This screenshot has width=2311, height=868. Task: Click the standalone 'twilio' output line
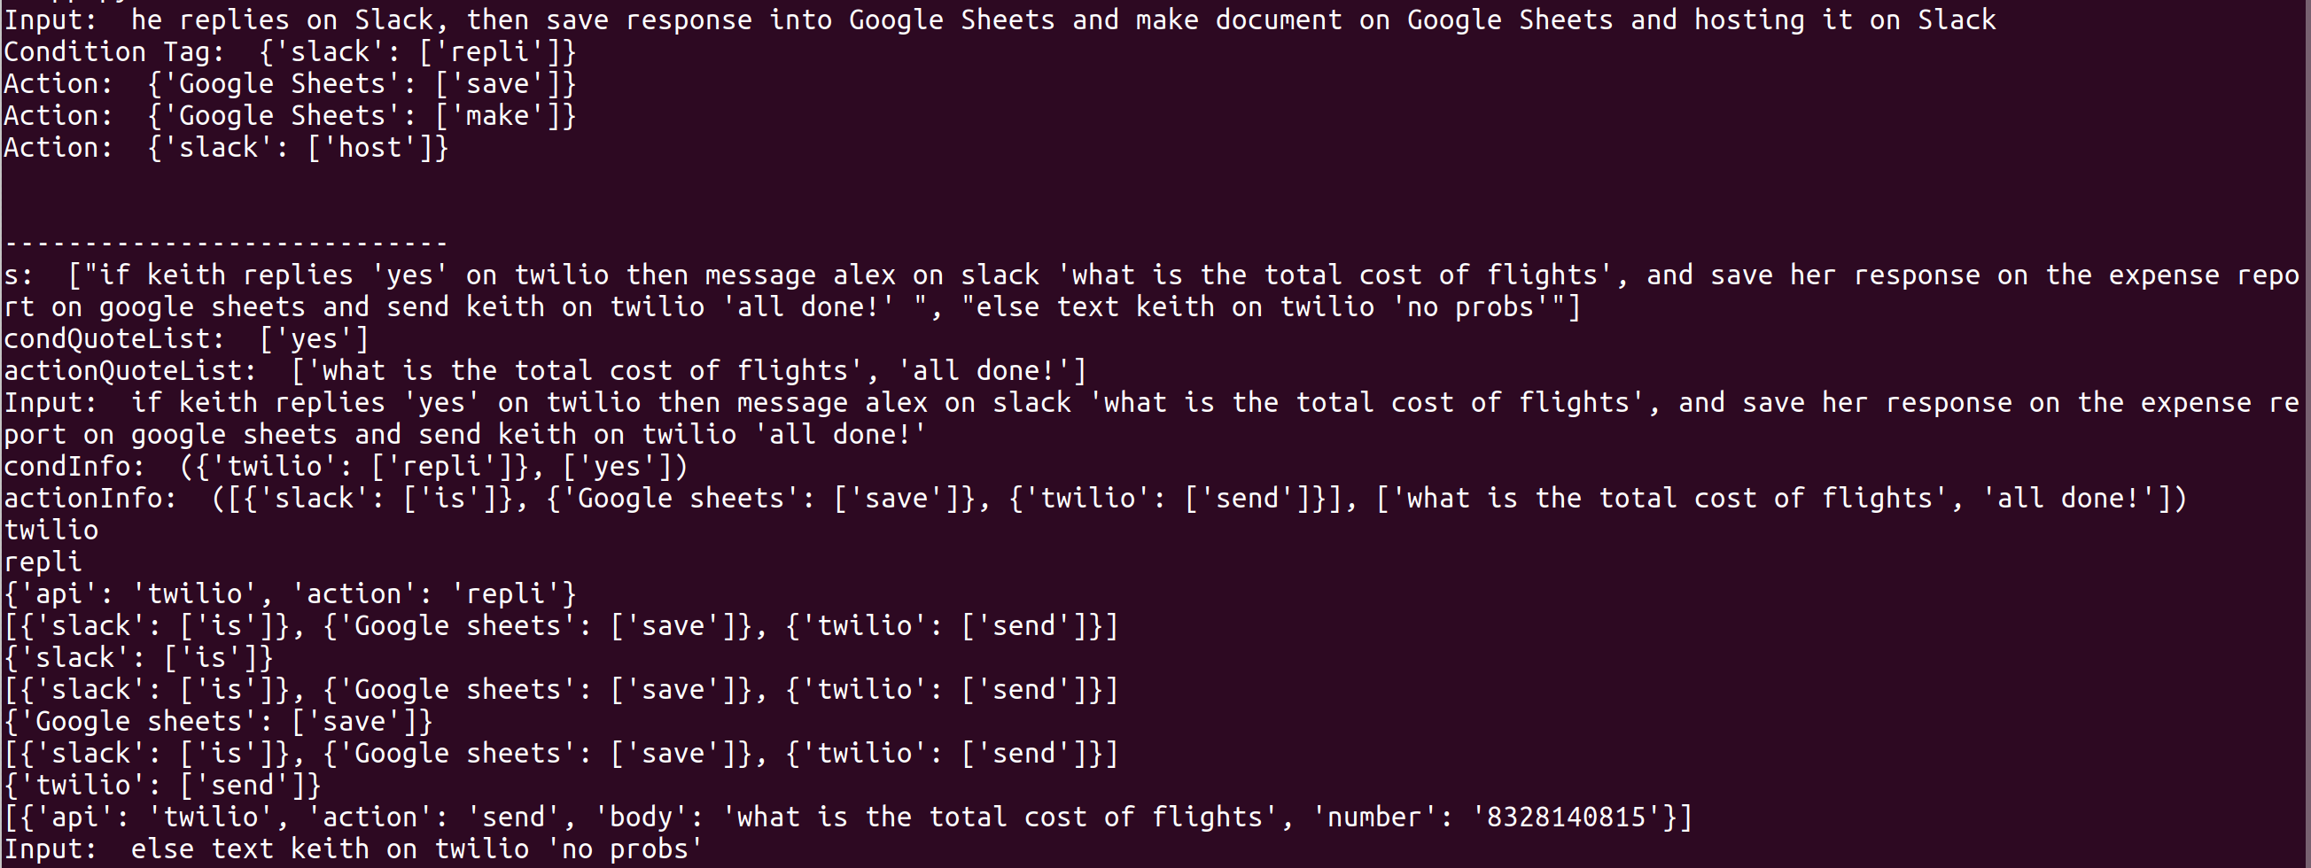tap(51, 530)
